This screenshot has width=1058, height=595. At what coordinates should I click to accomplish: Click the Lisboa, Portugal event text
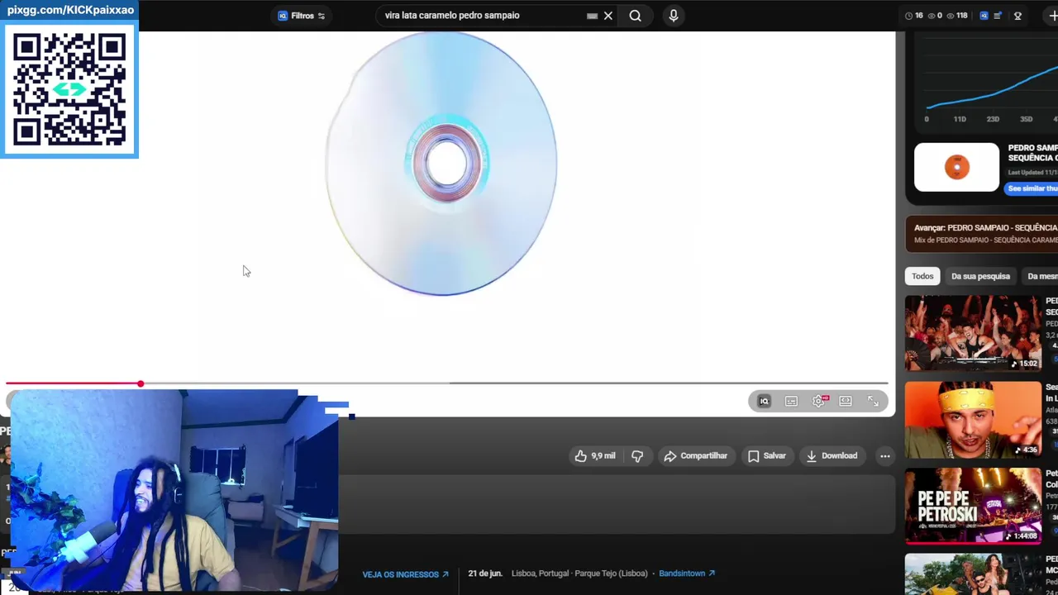pos(579,574)
